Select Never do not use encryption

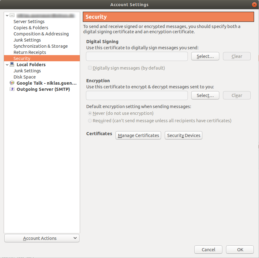click(x=90, y=113)
